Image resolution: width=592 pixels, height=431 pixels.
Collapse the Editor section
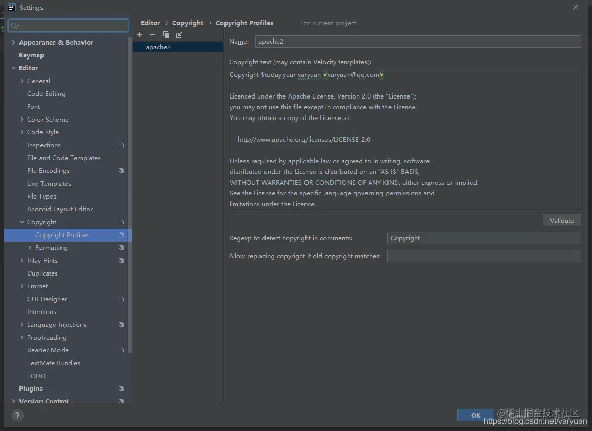[x=13, y=68]
